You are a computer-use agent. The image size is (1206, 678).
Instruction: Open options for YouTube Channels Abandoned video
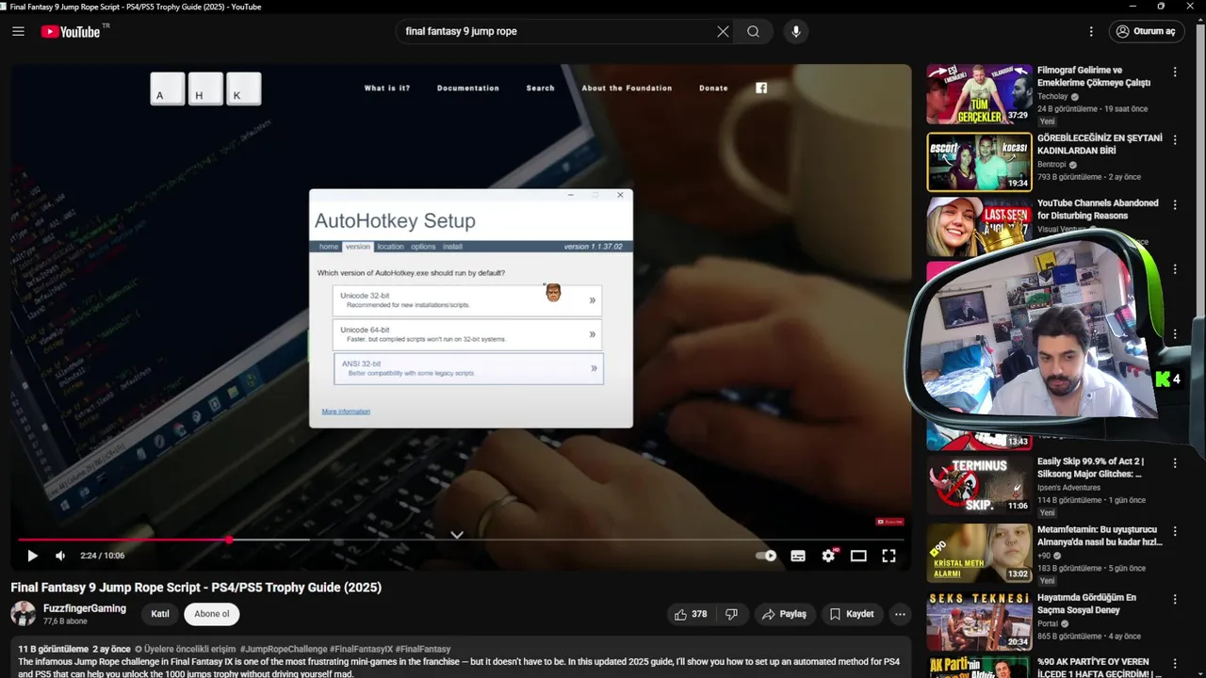(1175, 204)
